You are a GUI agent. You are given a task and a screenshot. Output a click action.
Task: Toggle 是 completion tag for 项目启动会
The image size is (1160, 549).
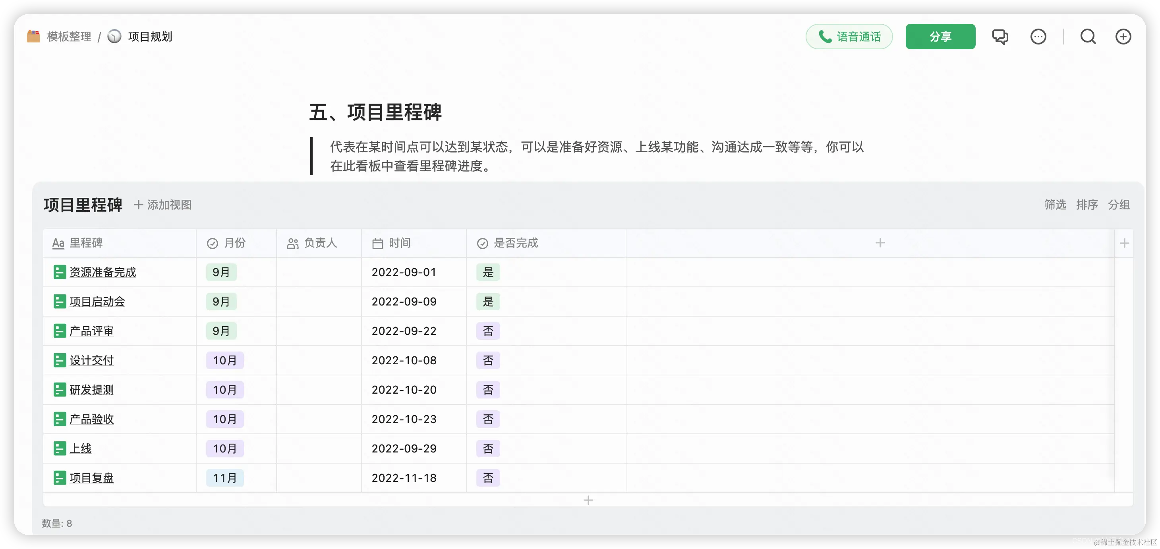click(488, 302)
